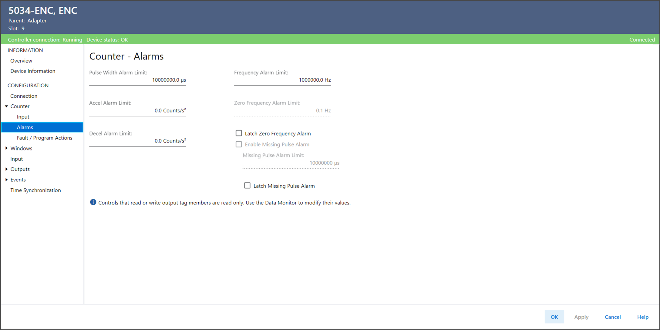Toggle Enable Missing Pulse Alarm checkbox

click(239, 144)
